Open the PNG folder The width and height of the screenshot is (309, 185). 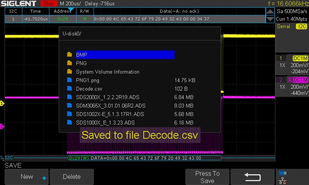81,63
